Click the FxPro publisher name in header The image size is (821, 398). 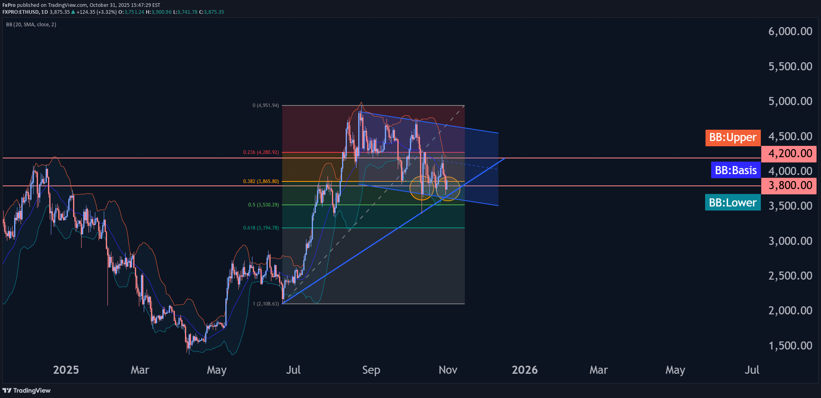coord(9,5)
